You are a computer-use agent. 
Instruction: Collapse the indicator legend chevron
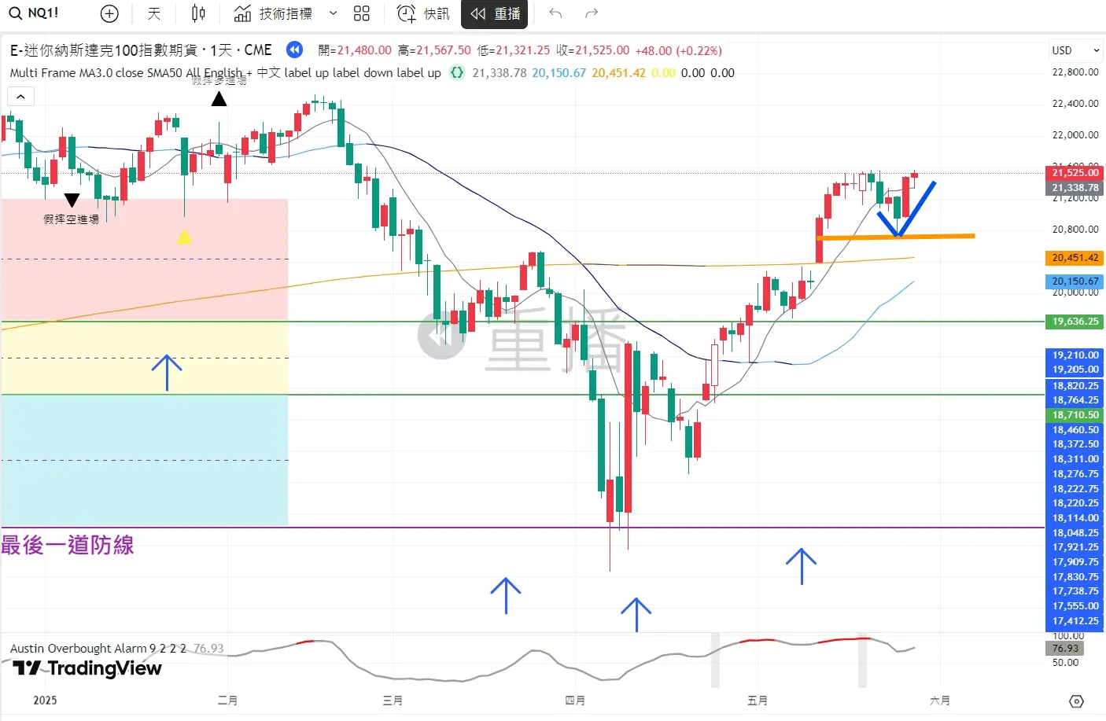(20, 97)
